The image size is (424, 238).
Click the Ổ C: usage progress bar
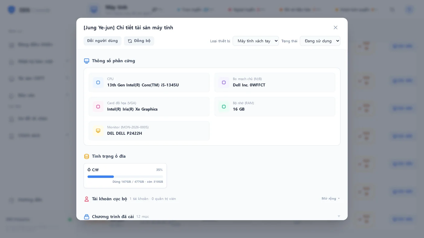pyautogui.click(x=125, y=177)
